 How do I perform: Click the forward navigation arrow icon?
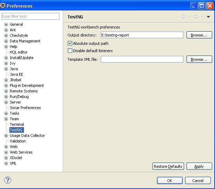(x=196, y=17)
